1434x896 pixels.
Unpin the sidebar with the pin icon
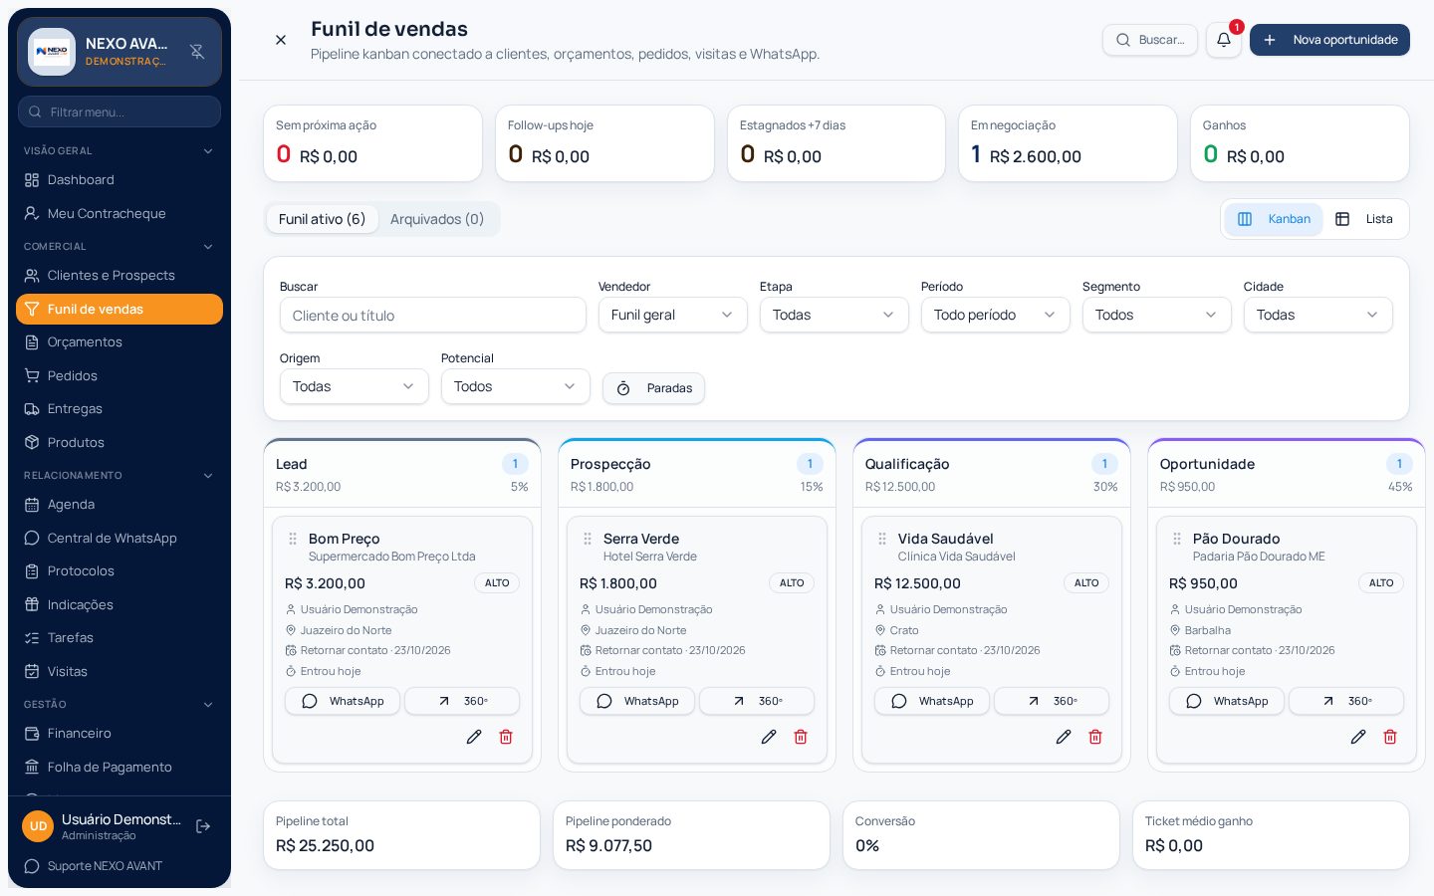197,52
